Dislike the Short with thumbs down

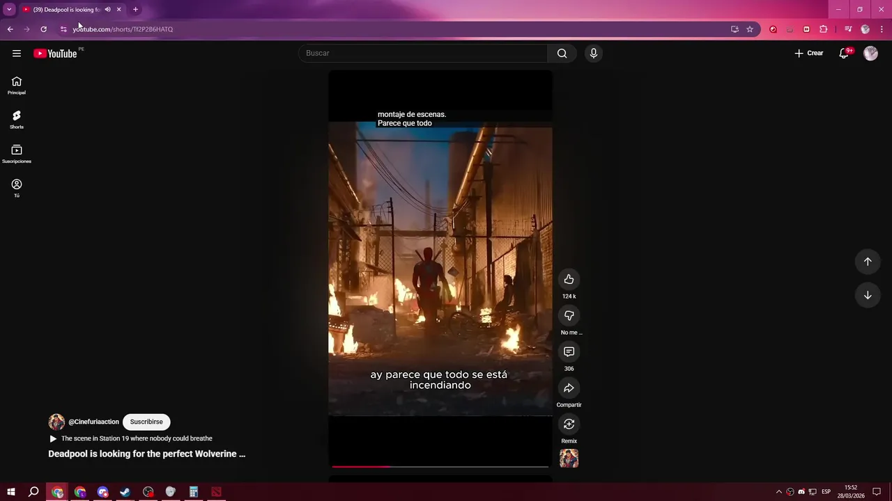pos(569,315)
